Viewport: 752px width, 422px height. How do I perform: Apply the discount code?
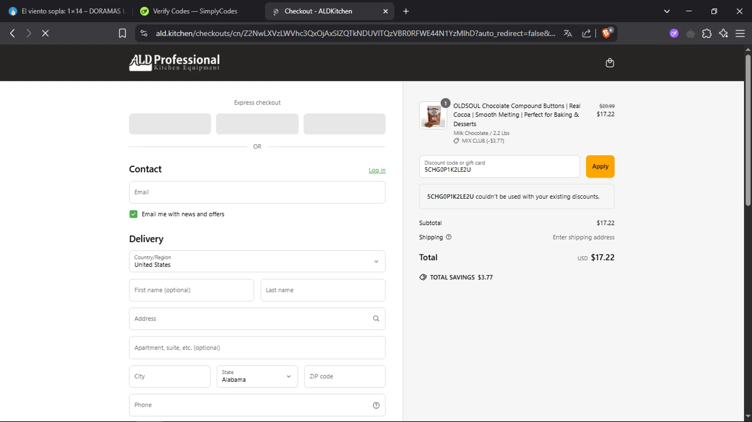point(600,167)
